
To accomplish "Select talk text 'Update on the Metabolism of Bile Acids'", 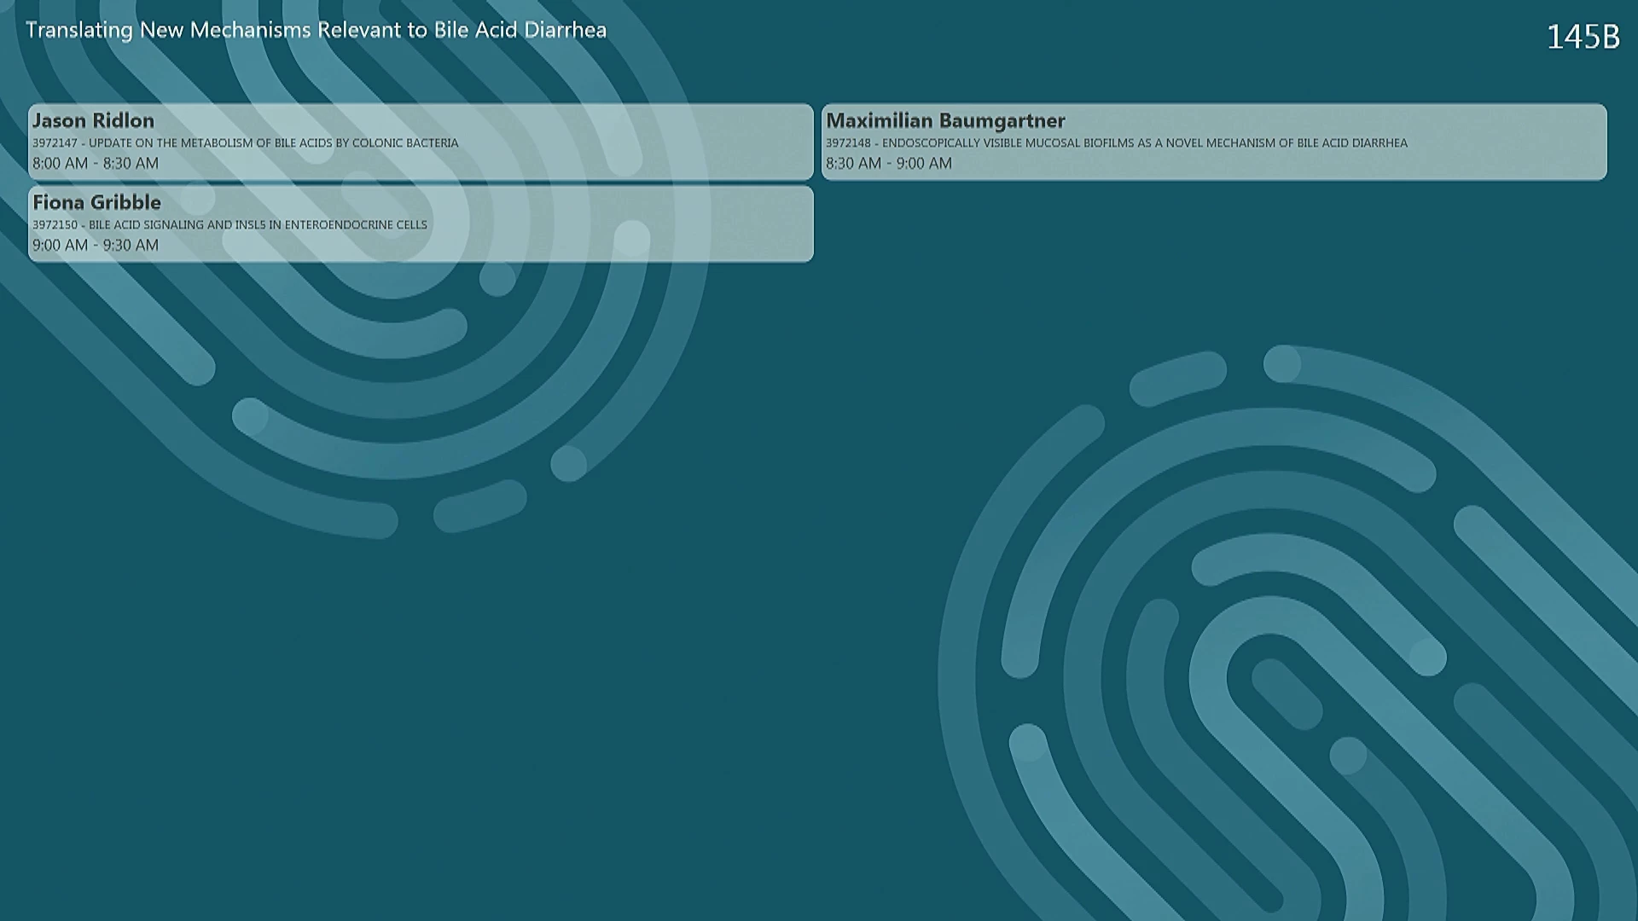I will 211,143.
